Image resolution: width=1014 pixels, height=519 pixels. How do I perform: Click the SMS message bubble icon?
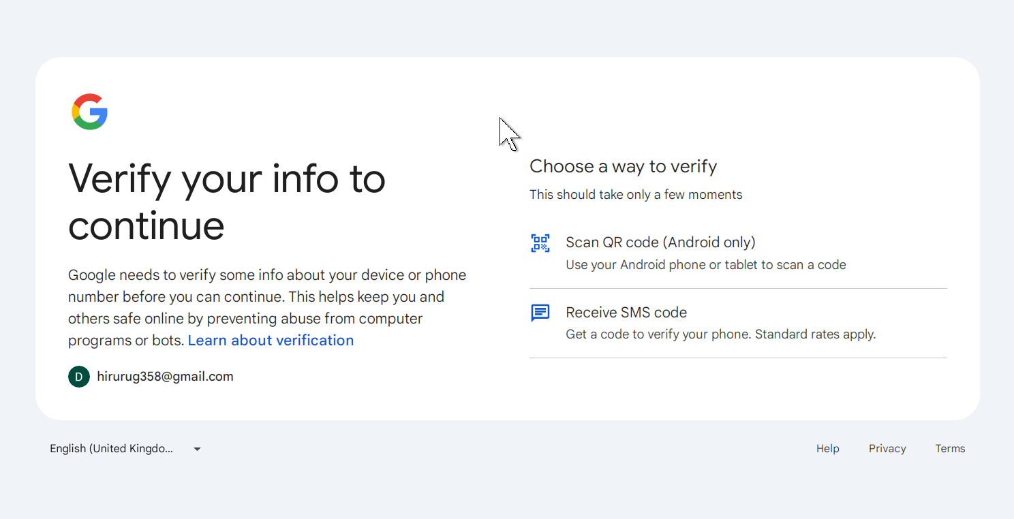(540, 313)
